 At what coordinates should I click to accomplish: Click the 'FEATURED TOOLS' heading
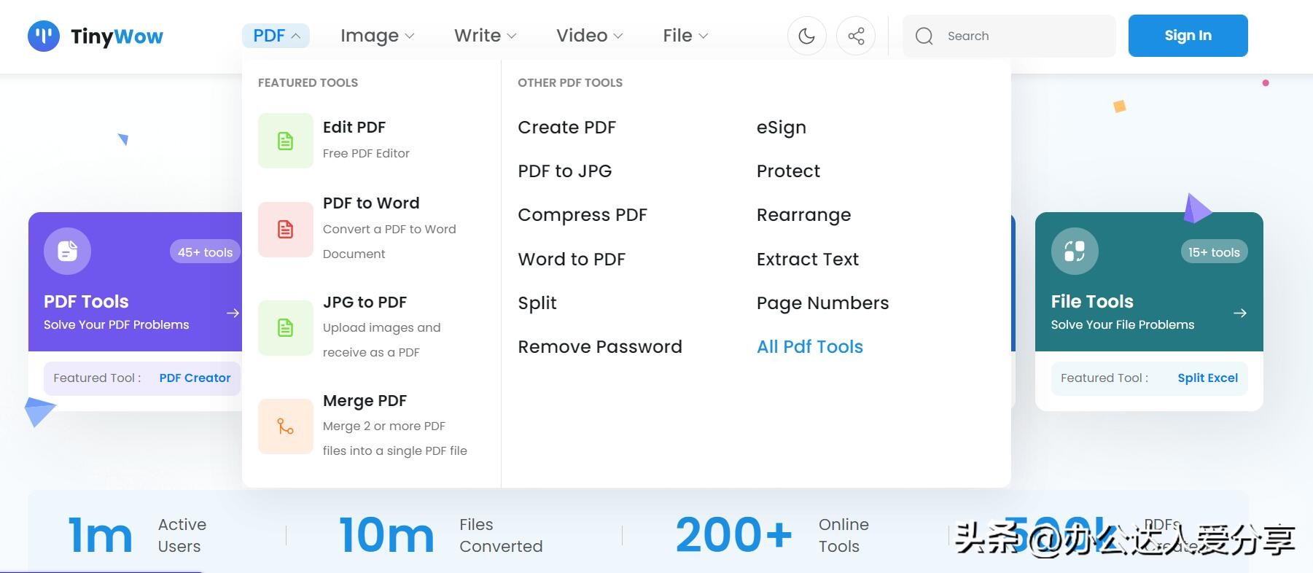(308, 83)
